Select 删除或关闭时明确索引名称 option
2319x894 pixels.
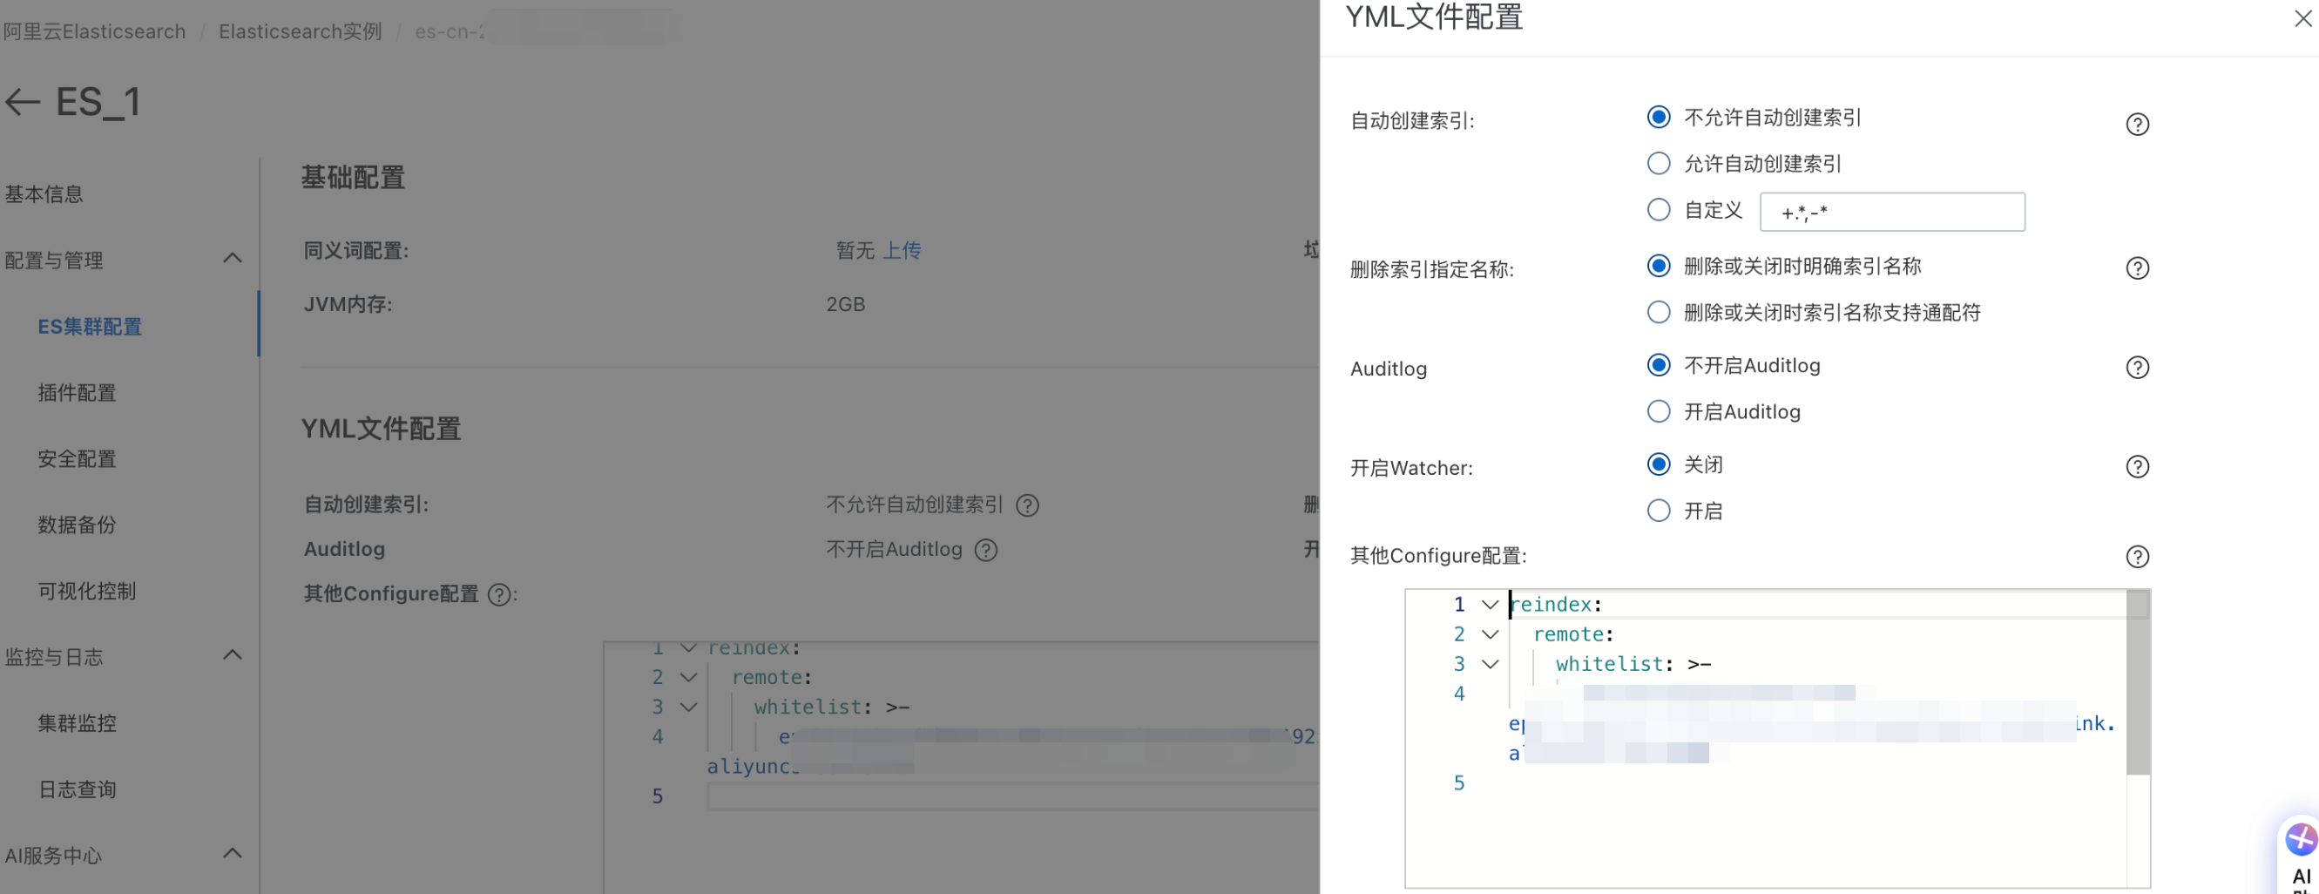tap(1658, 266)
